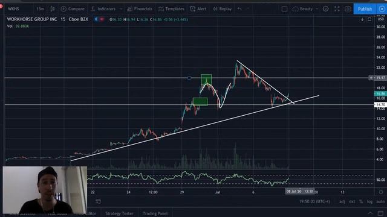This screenshot has width=387, height=217.
Task: Click the WORKHORSE GROUP INC title
Action: [x=32, y=19]
